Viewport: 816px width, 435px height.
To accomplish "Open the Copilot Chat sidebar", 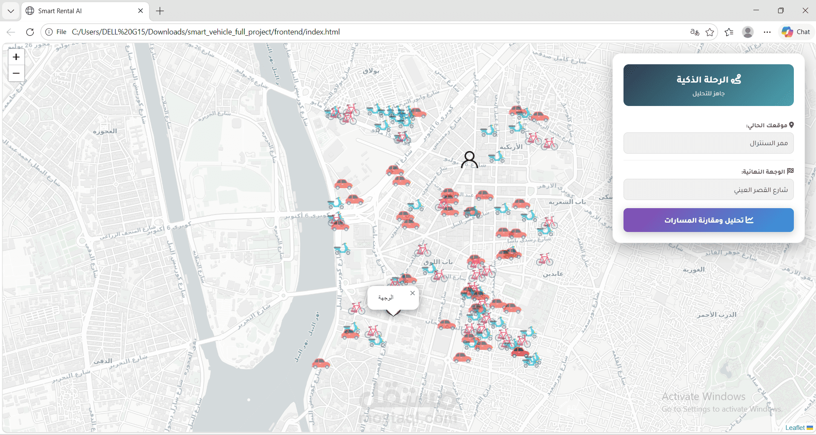I will click(x=796, y=32).
